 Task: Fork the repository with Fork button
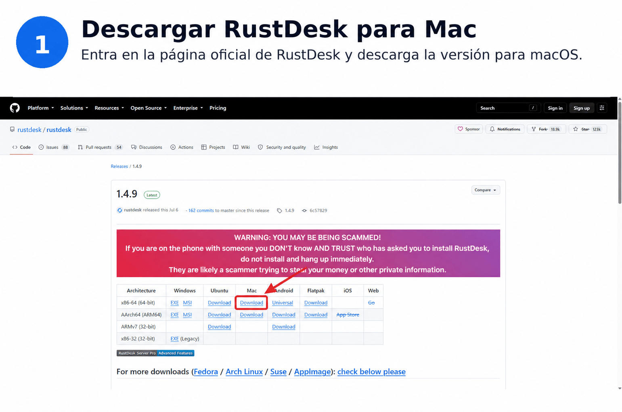(546, 129)
